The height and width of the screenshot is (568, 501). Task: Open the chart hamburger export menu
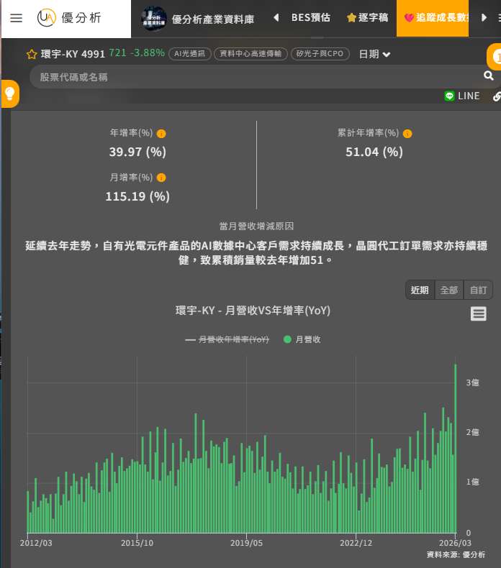click(479, 313)
